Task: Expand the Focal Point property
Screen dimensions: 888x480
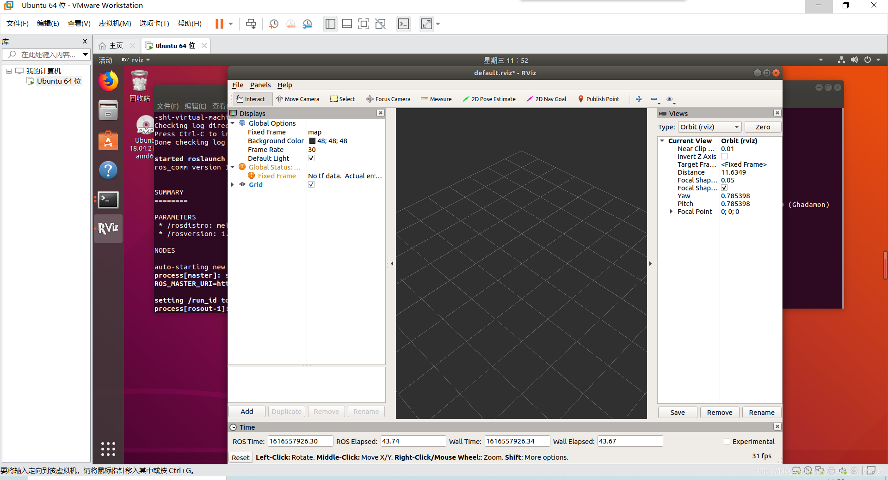Action: click(x=672, y=212)
